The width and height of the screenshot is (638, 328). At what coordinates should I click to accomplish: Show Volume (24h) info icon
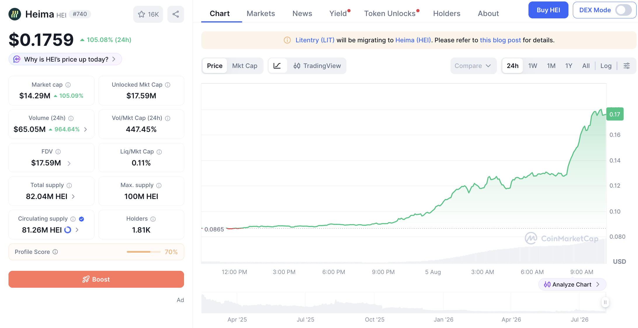coord(71,118)
